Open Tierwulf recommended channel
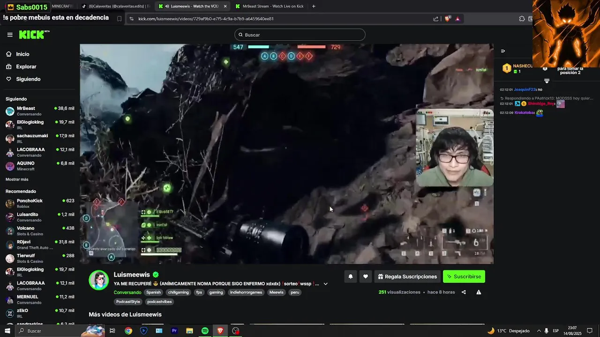The height and width of the screenshot is (337, 600). pyautogui.click(x=40, y=258)
